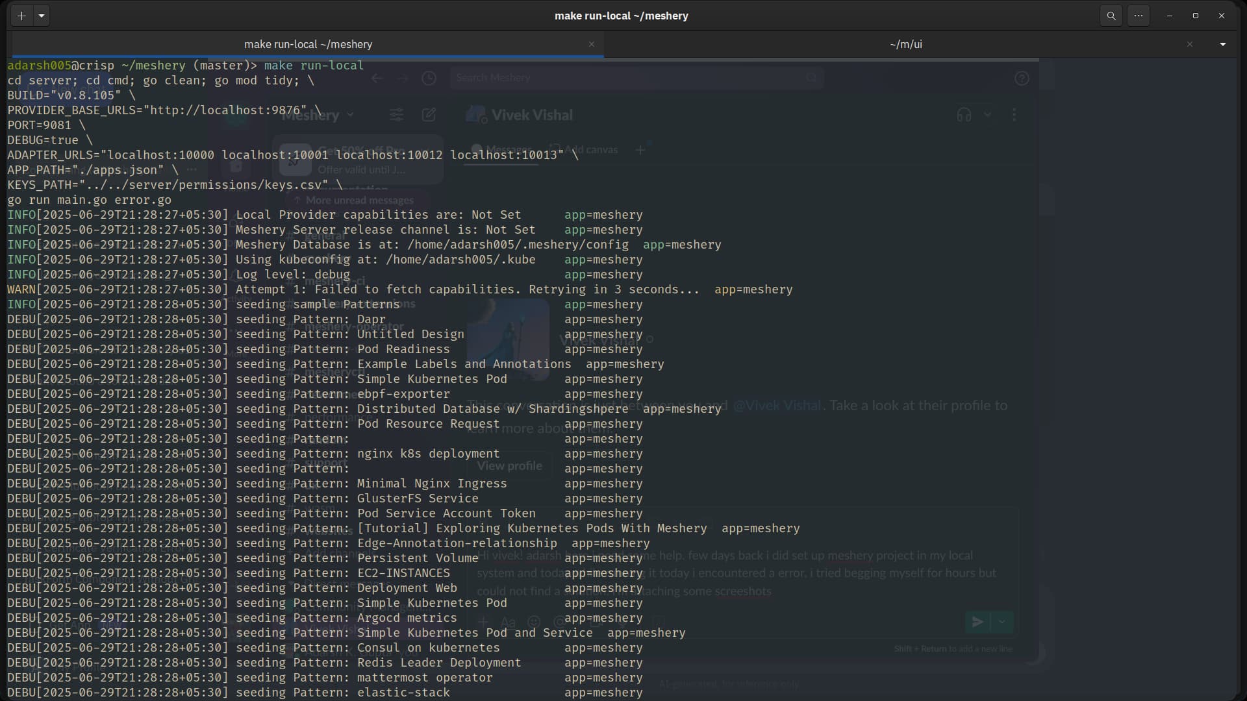Send the message with Slack's send arrow
Image resolution: width=1247 pixels, height=701 pixels.
(x=977, y=622)
